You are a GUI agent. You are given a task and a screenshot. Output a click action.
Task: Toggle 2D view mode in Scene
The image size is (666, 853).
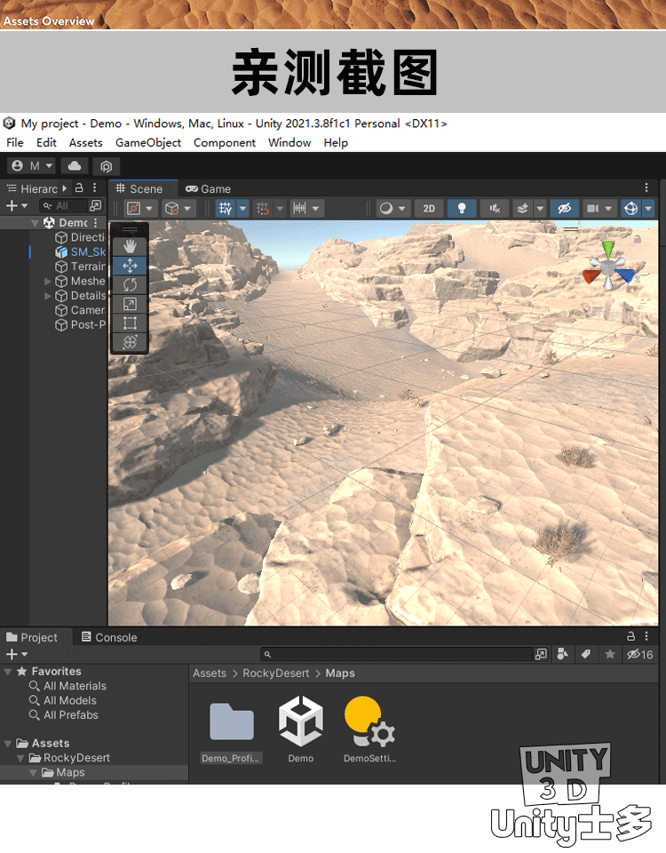click(x=429, y=208)
